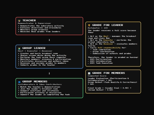
Task: Click the '100% Participation' check line
Action: point(100,59)
